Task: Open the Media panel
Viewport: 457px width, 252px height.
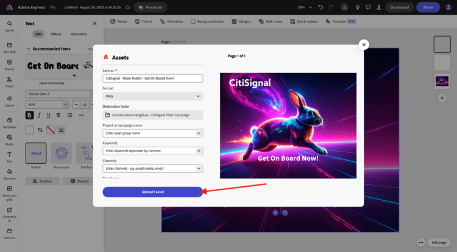Action: (9, 139)
